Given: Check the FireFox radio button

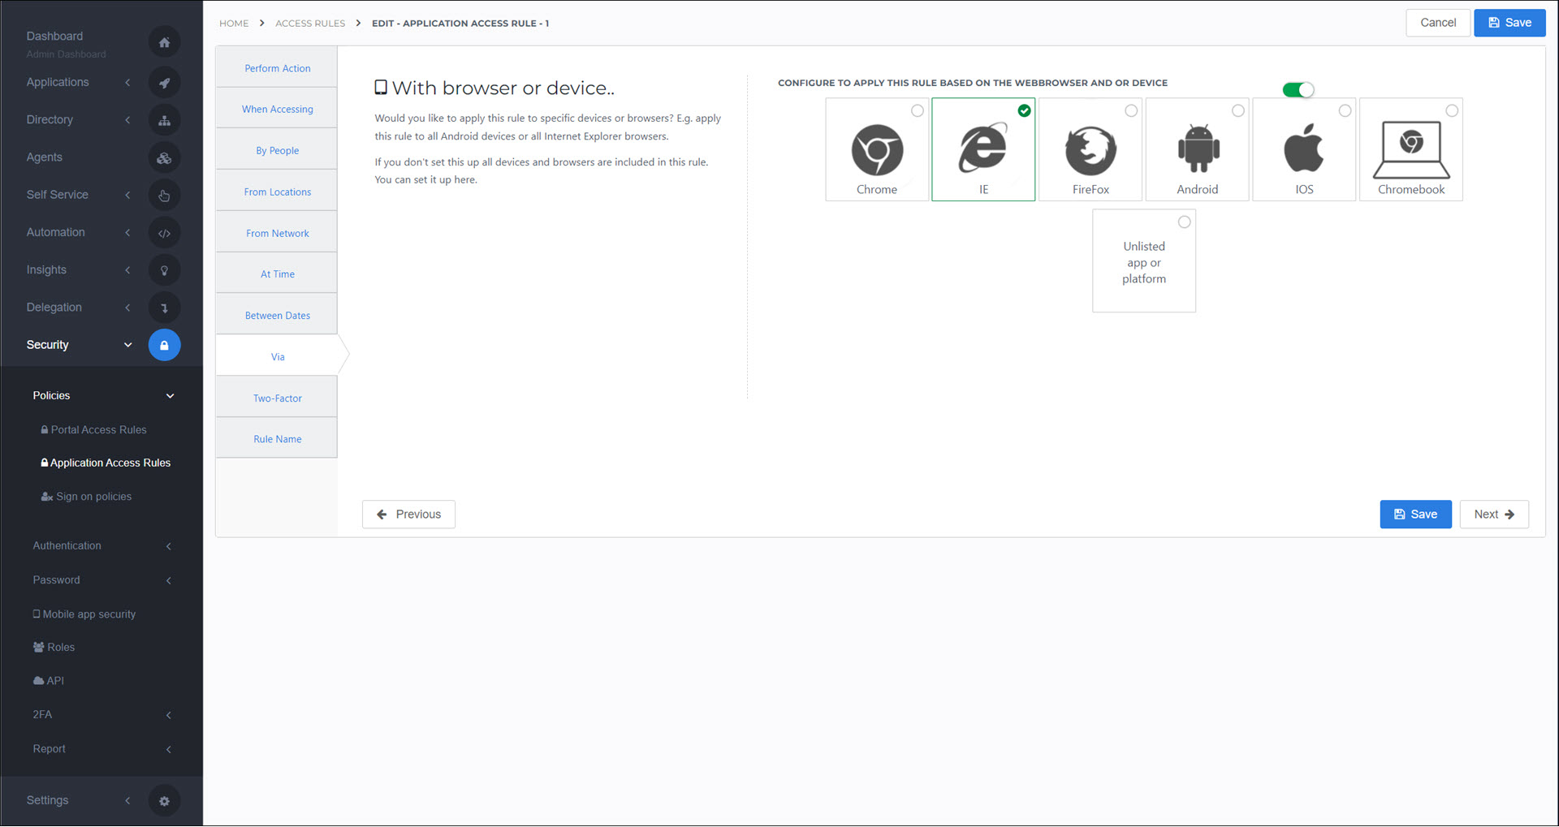Looking at the screenshot, I should point(1131,111).
